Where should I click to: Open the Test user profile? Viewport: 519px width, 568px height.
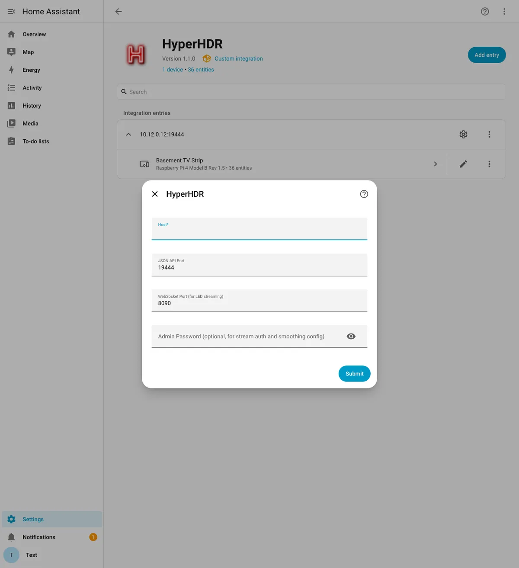pos(52,555)
